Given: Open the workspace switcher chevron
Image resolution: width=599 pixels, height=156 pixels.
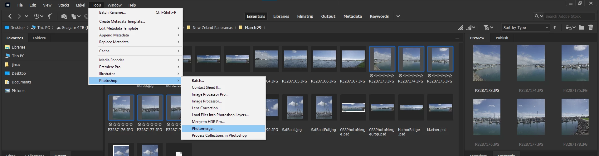Looking at the screenshot, I should [398, 16].
